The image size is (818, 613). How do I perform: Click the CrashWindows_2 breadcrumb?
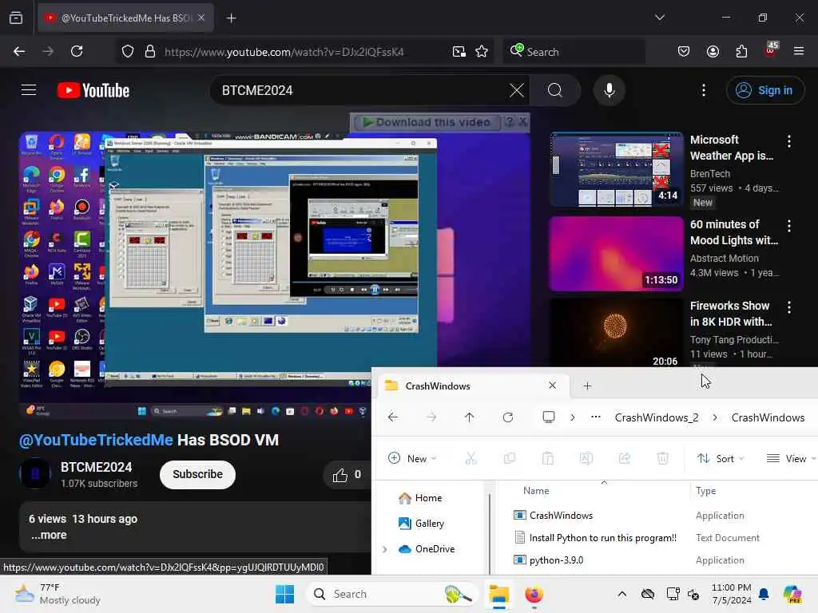click(657, 417)
